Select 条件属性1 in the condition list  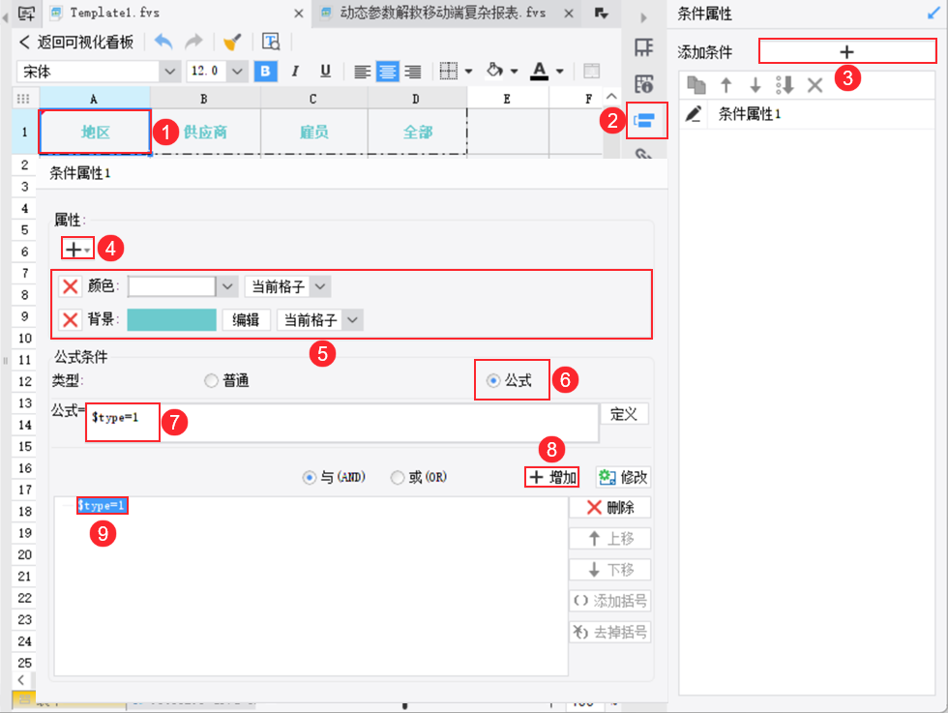pyautogui.click(x=749, y=114)
